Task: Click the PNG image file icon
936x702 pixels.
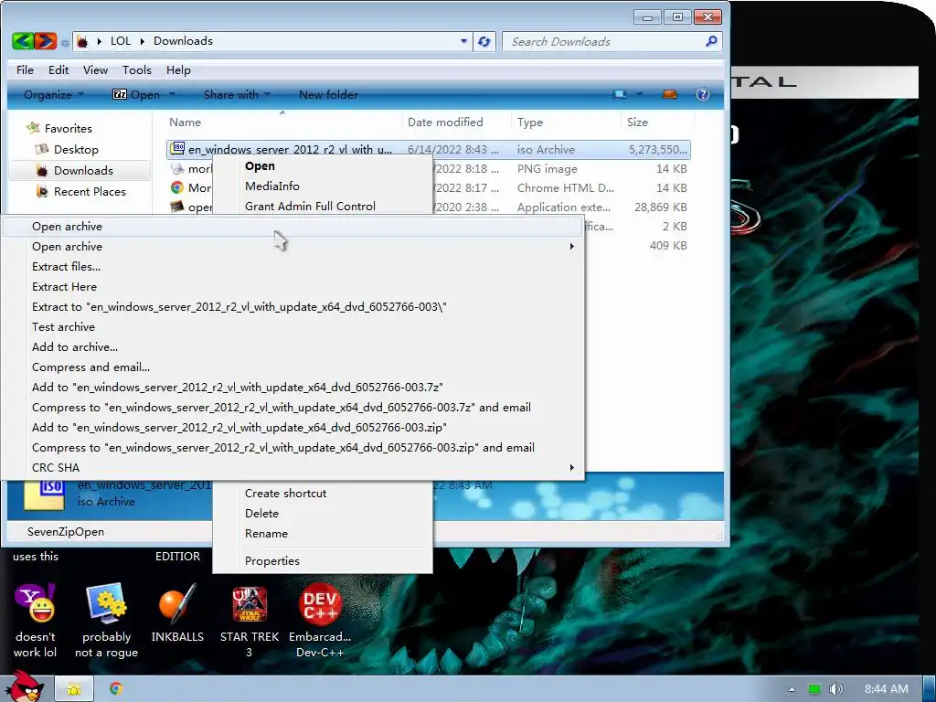Action: pos(176,168)
